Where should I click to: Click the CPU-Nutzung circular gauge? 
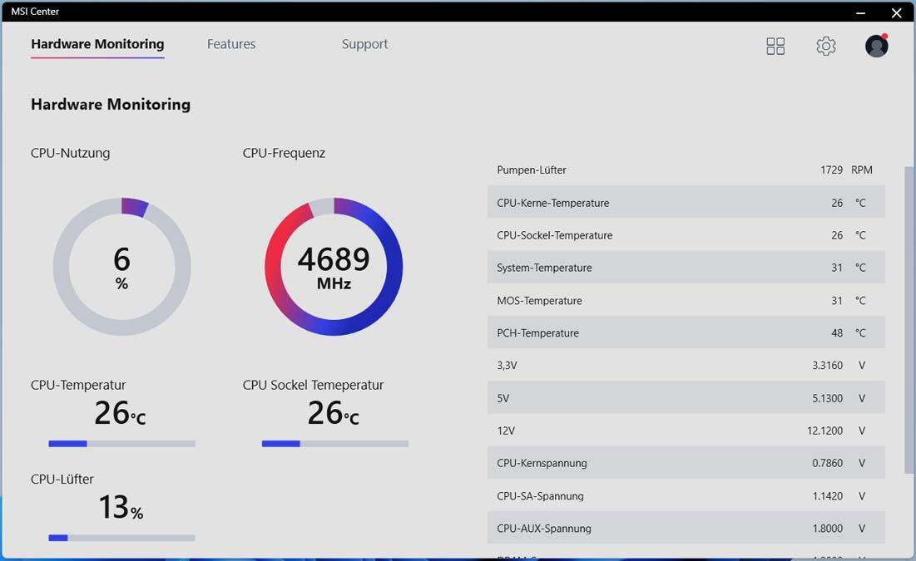click(x=121, y=267)
